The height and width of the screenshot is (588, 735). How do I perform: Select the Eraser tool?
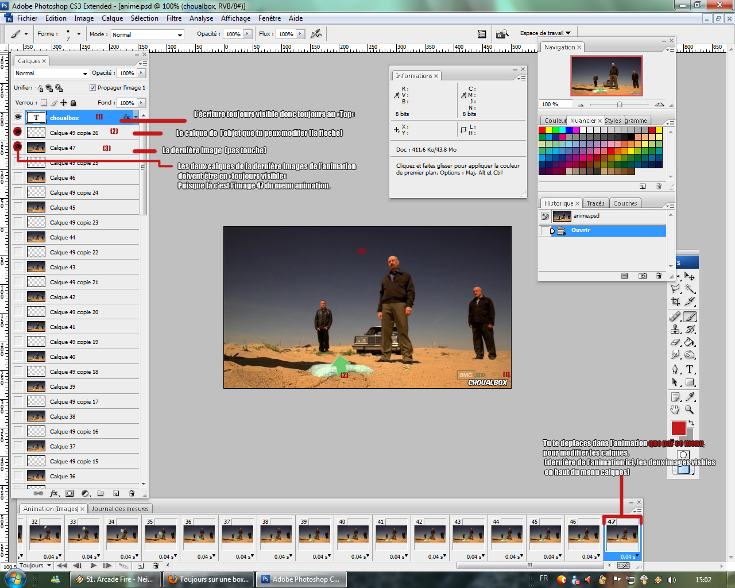coord(675,342)
